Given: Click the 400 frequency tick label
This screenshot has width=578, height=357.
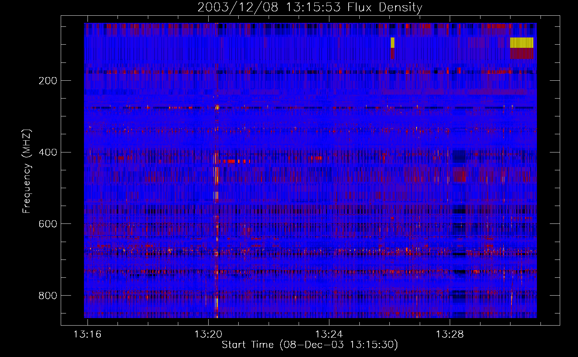Looking at the screenshot, I should (x=48, y=152).
